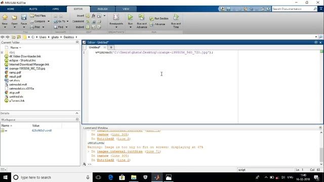The image size is (324, 182).
Task: Click the Run and Advance icon
Action: click(142, 17)
